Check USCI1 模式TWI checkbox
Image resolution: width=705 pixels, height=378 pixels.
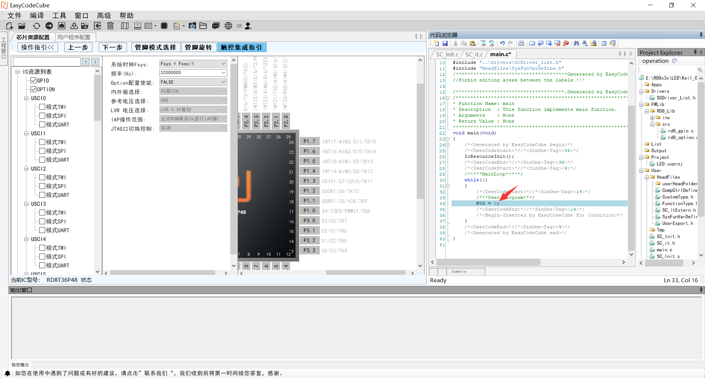pos(42,142)
